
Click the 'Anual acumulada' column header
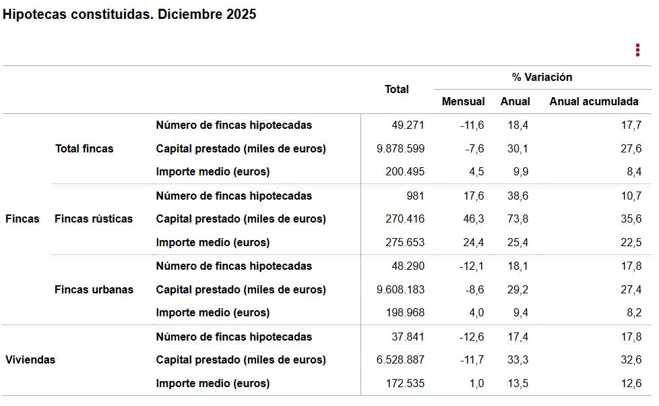coord(594,102)
